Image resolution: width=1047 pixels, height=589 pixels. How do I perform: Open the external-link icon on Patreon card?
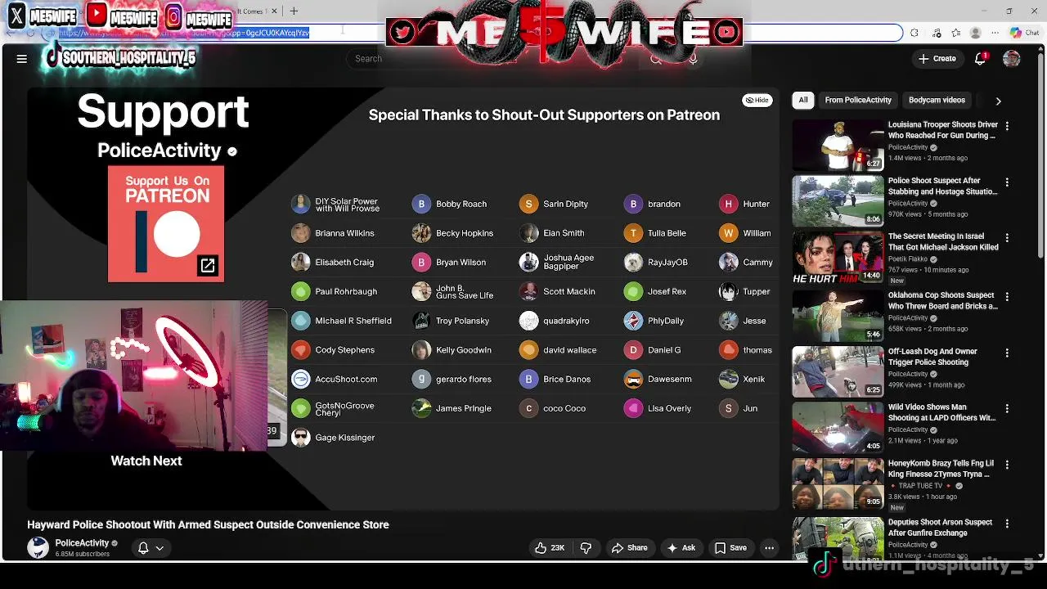coord(208,265)
